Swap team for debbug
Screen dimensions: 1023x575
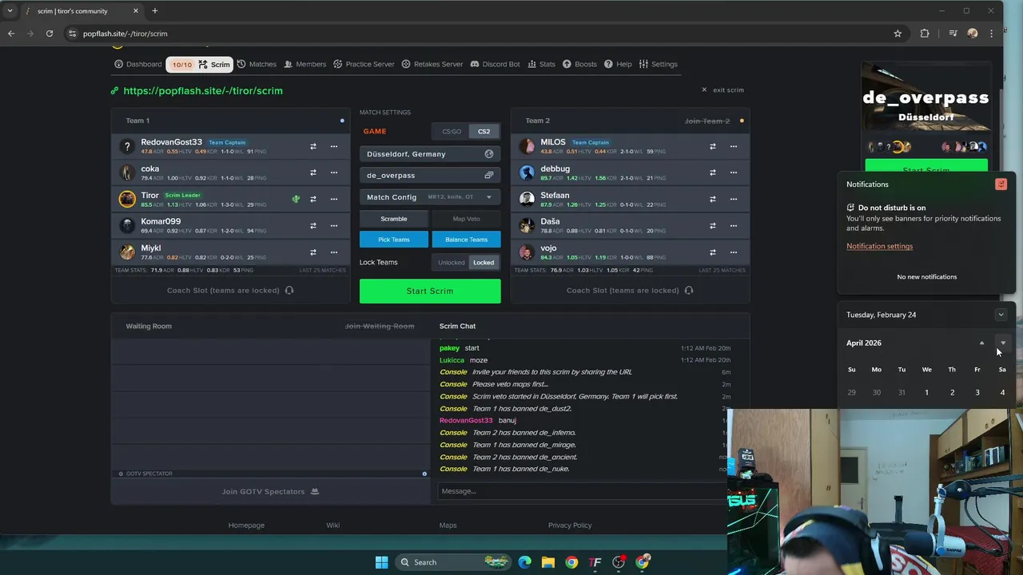(x=713, y=172)
